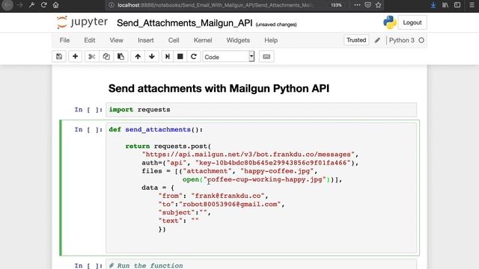Open the Cell menu
Screen dimensions: 479x269
click(174, 40)
